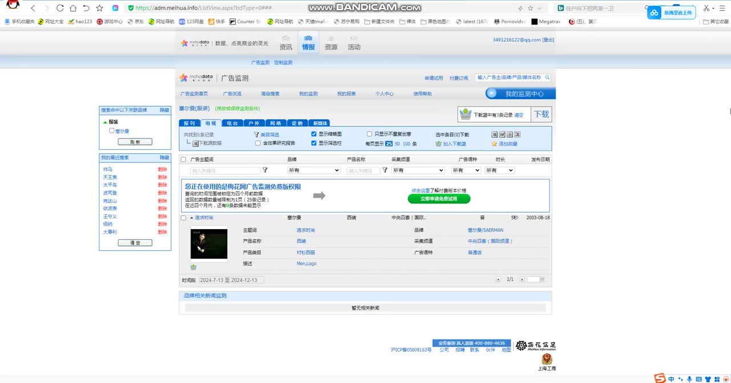The height and width of the screenshot is (383, 731).
Task: Reload the page with the refresh icon
Action: (x=61, y=8)
